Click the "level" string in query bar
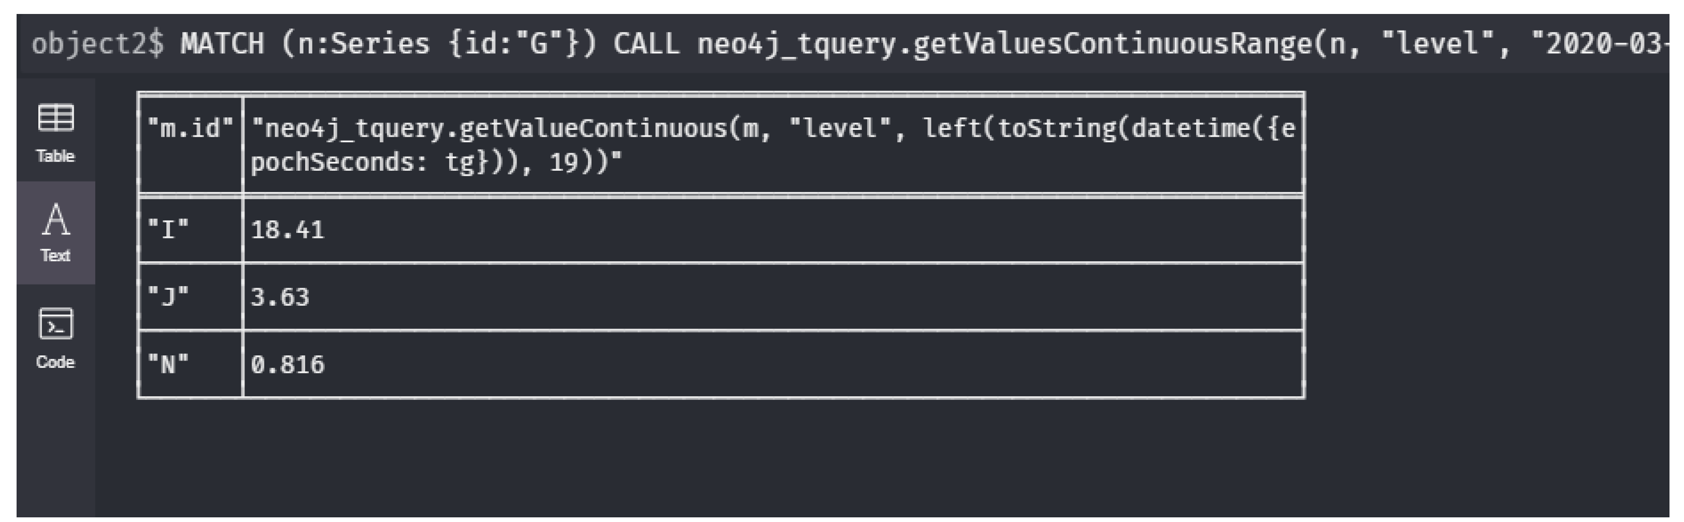 (1437, 44)
